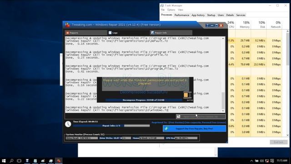This screenshot has width=291, height=164.
Task: Click the Repair Jobs progress bar
Action: point(111,126)
